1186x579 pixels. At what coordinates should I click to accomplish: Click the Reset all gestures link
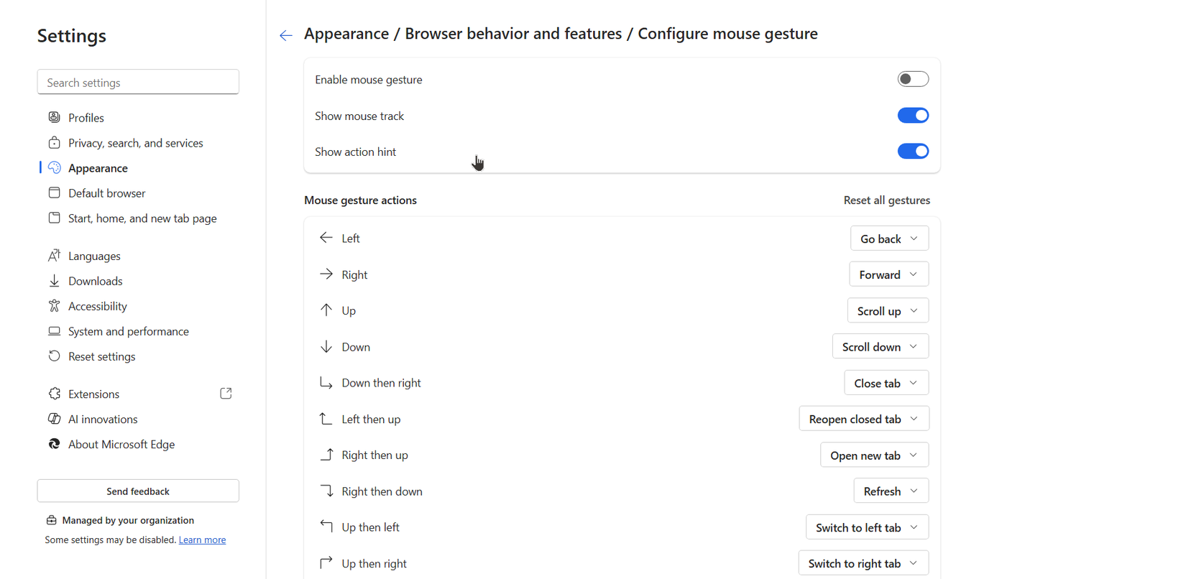(886, 200)
